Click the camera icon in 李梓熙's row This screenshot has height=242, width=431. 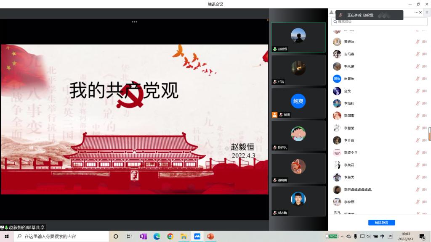point(424,202)
